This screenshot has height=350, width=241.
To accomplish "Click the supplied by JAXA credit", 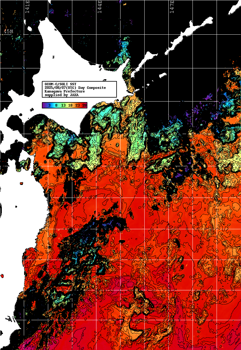I will tap(61, 95).
